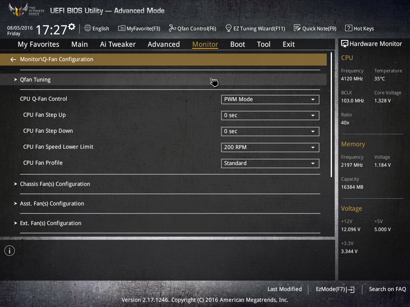
Task: Switch to EzMode(F7)
Action: (x=330, y=289)
